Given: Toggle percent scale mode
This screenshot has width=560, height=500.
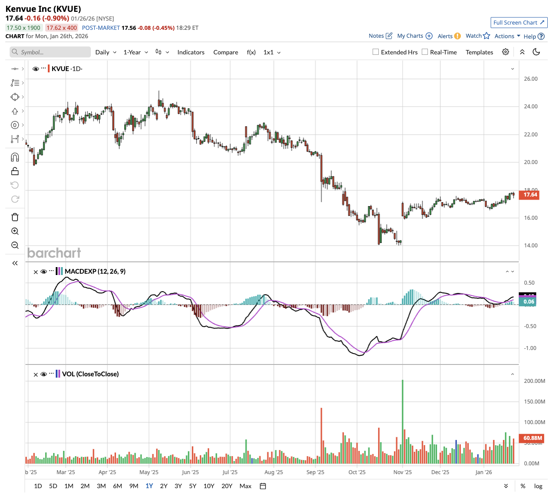Looking at the screenshot, I should [x=523, y=486].
